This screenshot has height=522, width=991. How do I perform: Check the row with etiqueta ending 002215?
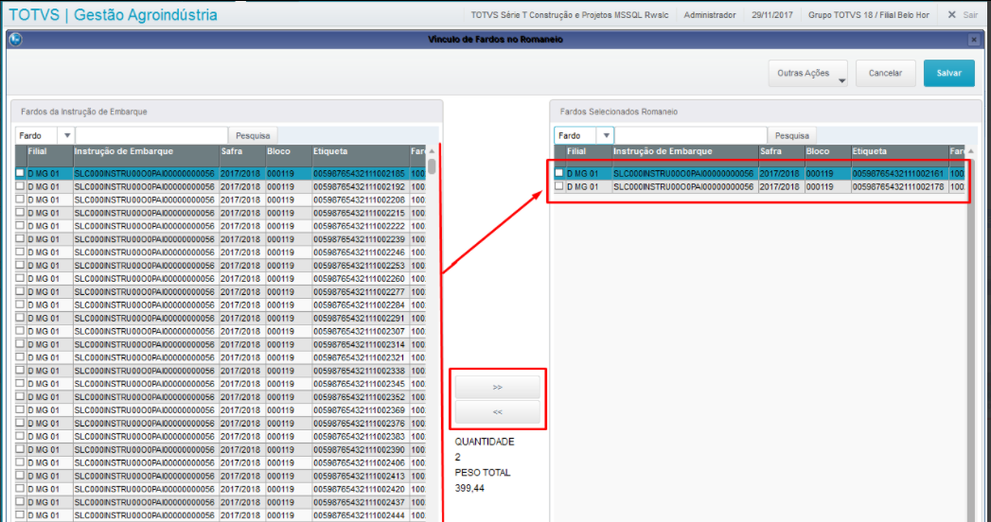pyautogui.click(x=20, y=212)
